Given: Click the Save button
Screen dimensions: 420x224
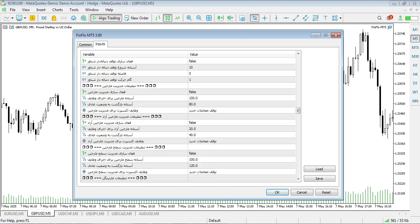Looking at the screenshot, I should coord(319,179).
